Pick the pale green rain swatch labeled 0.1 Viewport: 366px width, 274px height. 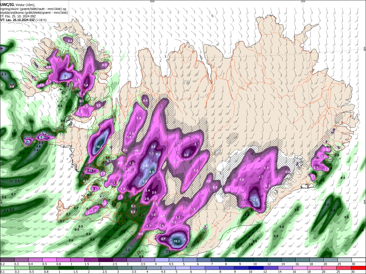click(x=7, y=268)
